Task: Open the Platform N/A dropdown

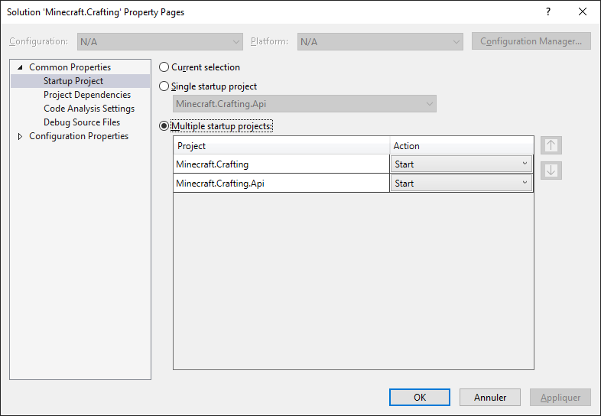Action: [x=380, y=41]
